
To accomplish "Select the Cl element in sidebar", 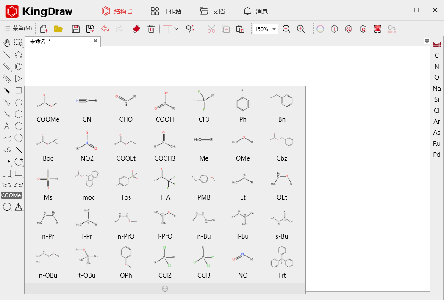I will 437,110.
